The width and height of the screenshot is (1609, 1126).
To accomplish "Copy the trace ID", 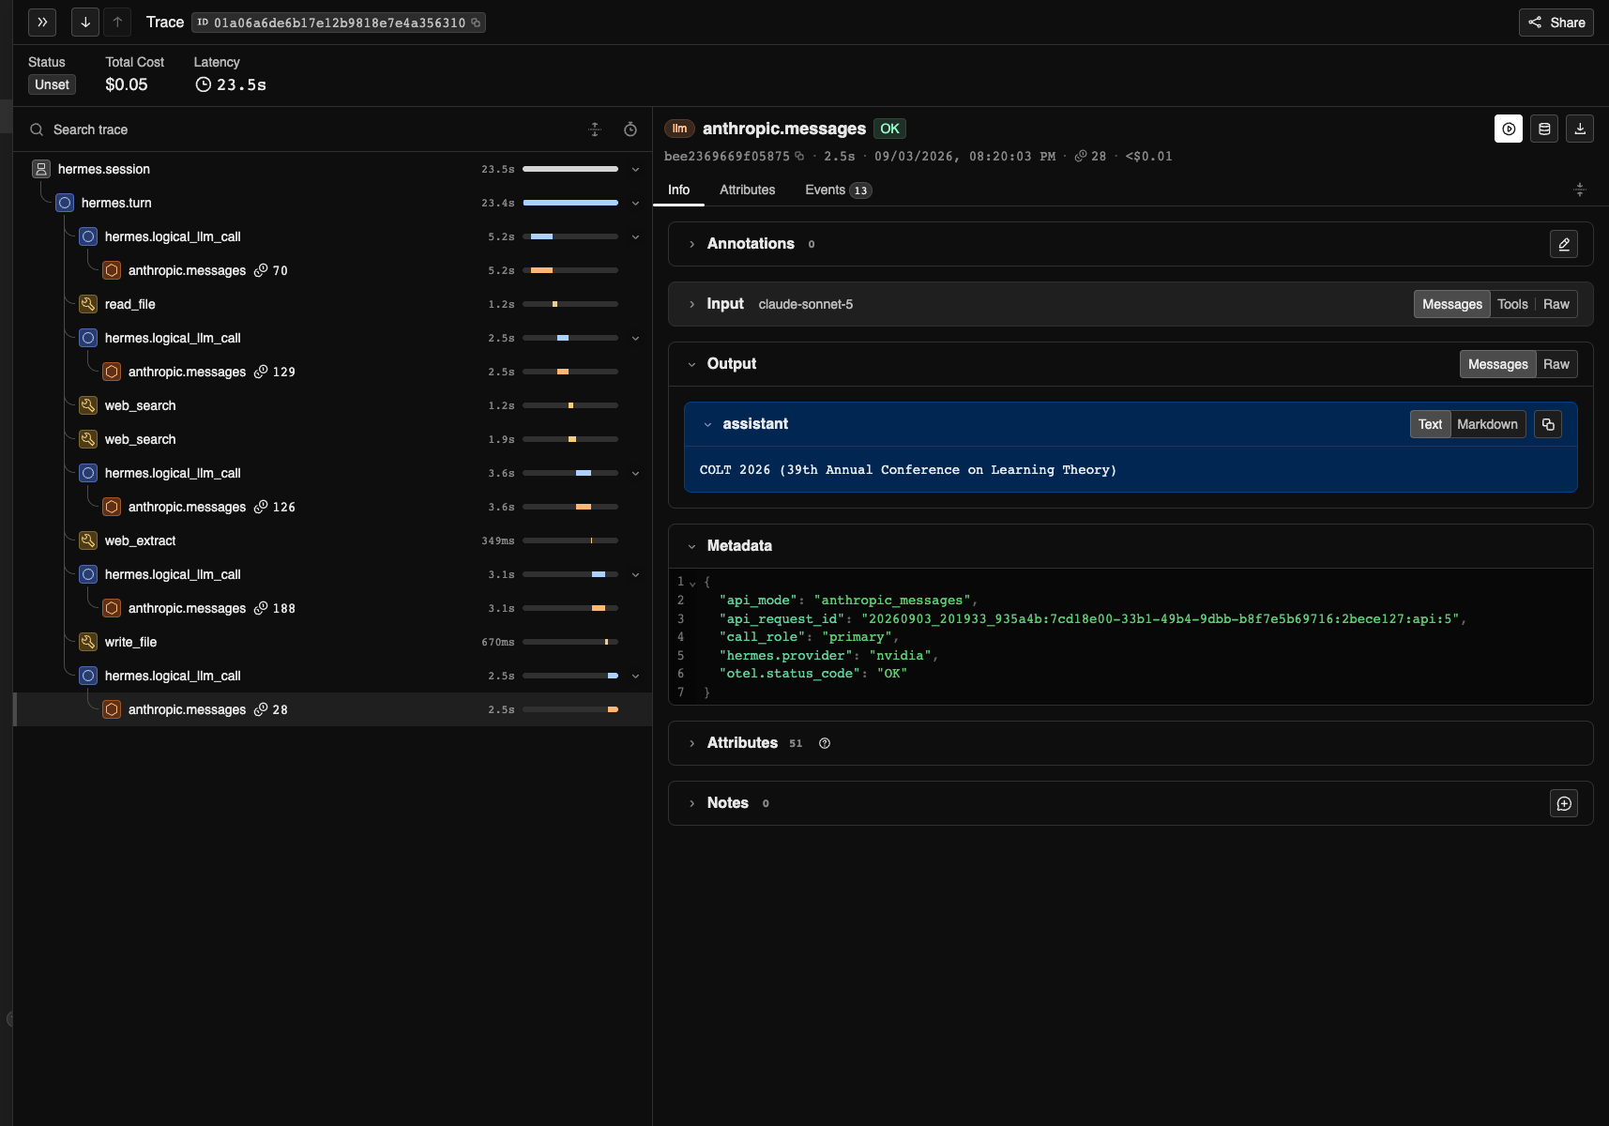I will click(476, 23).
